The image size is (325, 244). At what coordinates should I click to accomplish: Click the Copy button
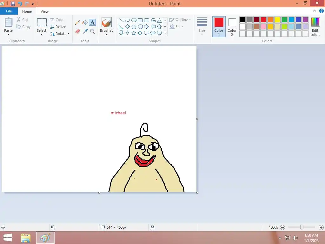click(23, 27)
